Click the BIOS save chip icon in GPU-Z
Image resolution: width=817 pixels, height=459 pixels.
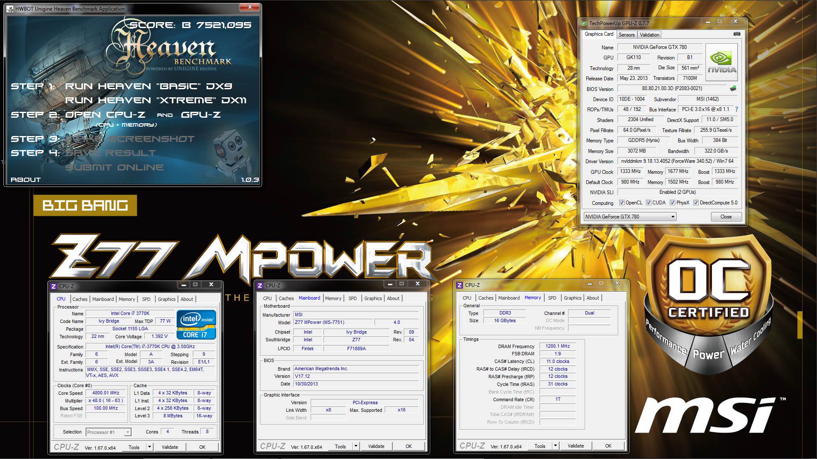coord(733,88)
